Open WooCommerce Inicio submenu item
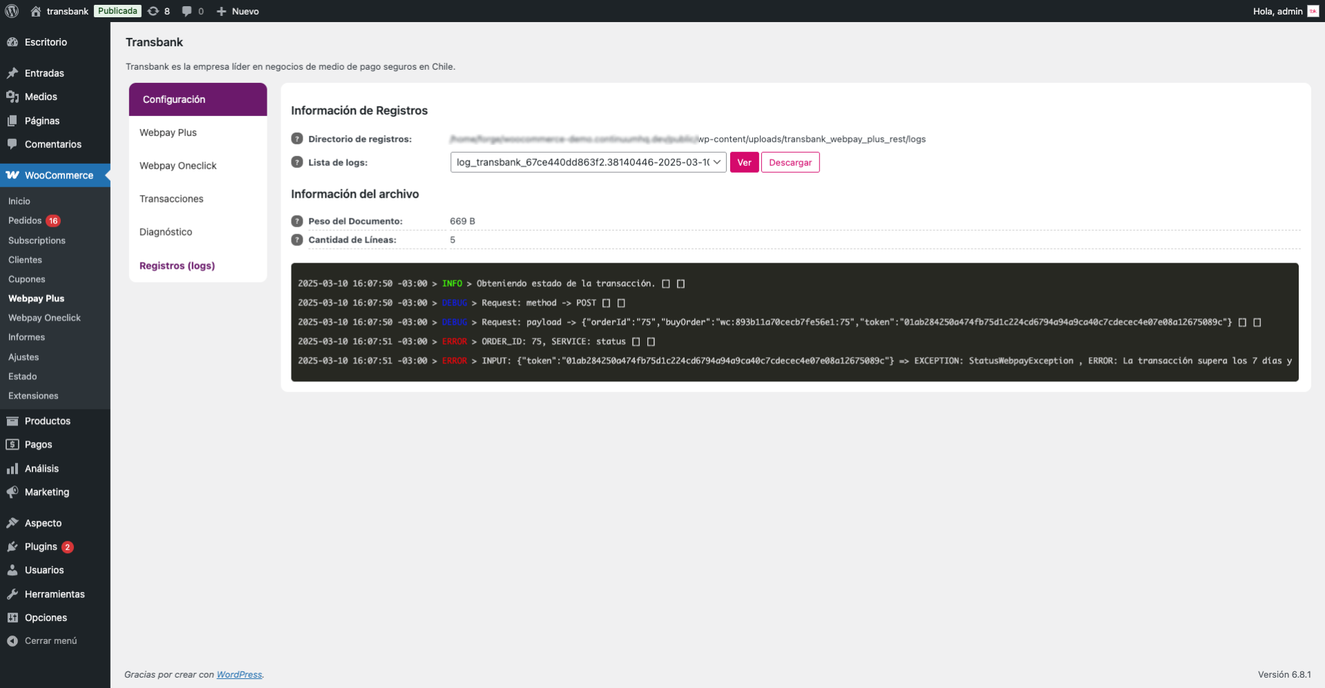Image resolution: width=1325 pixels, height=688 pixels. coord(19,201)
